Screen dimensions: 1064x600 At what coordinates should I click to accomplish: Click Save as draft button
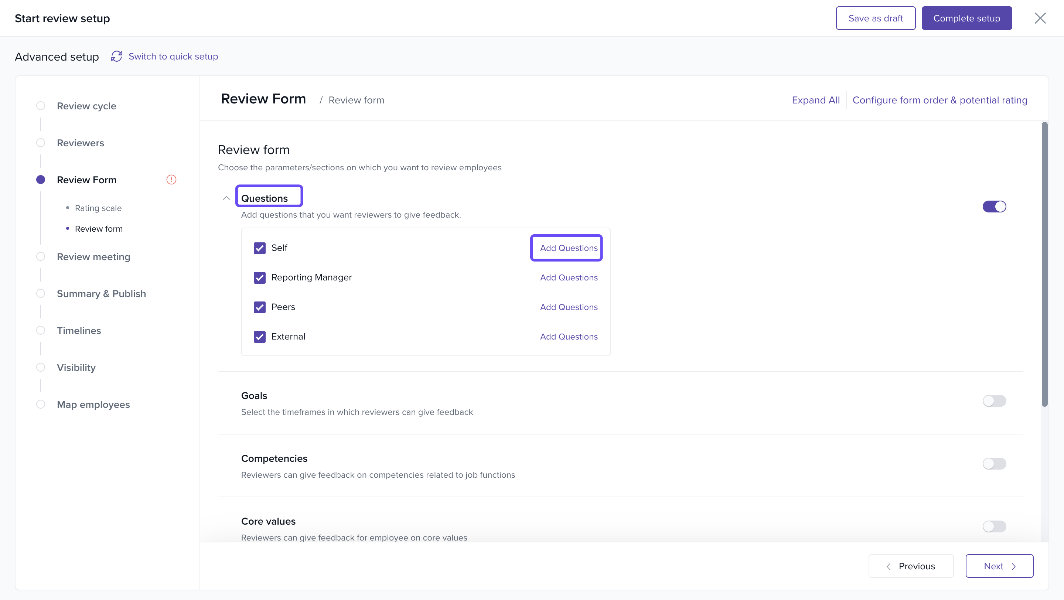point(875,18)
